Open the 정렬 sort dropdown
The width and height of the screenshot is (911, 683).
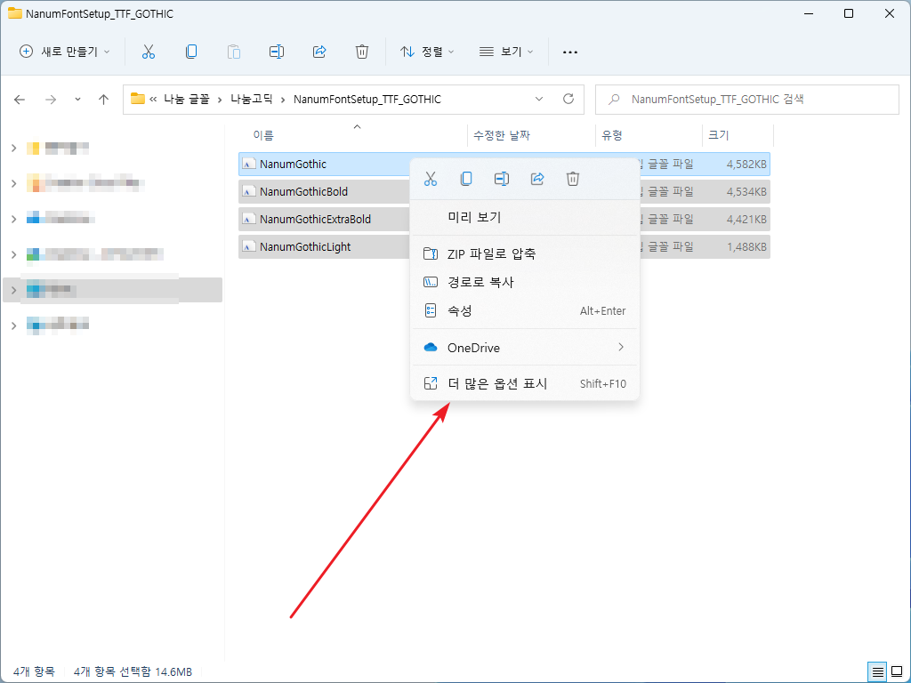tap(427, 52)
